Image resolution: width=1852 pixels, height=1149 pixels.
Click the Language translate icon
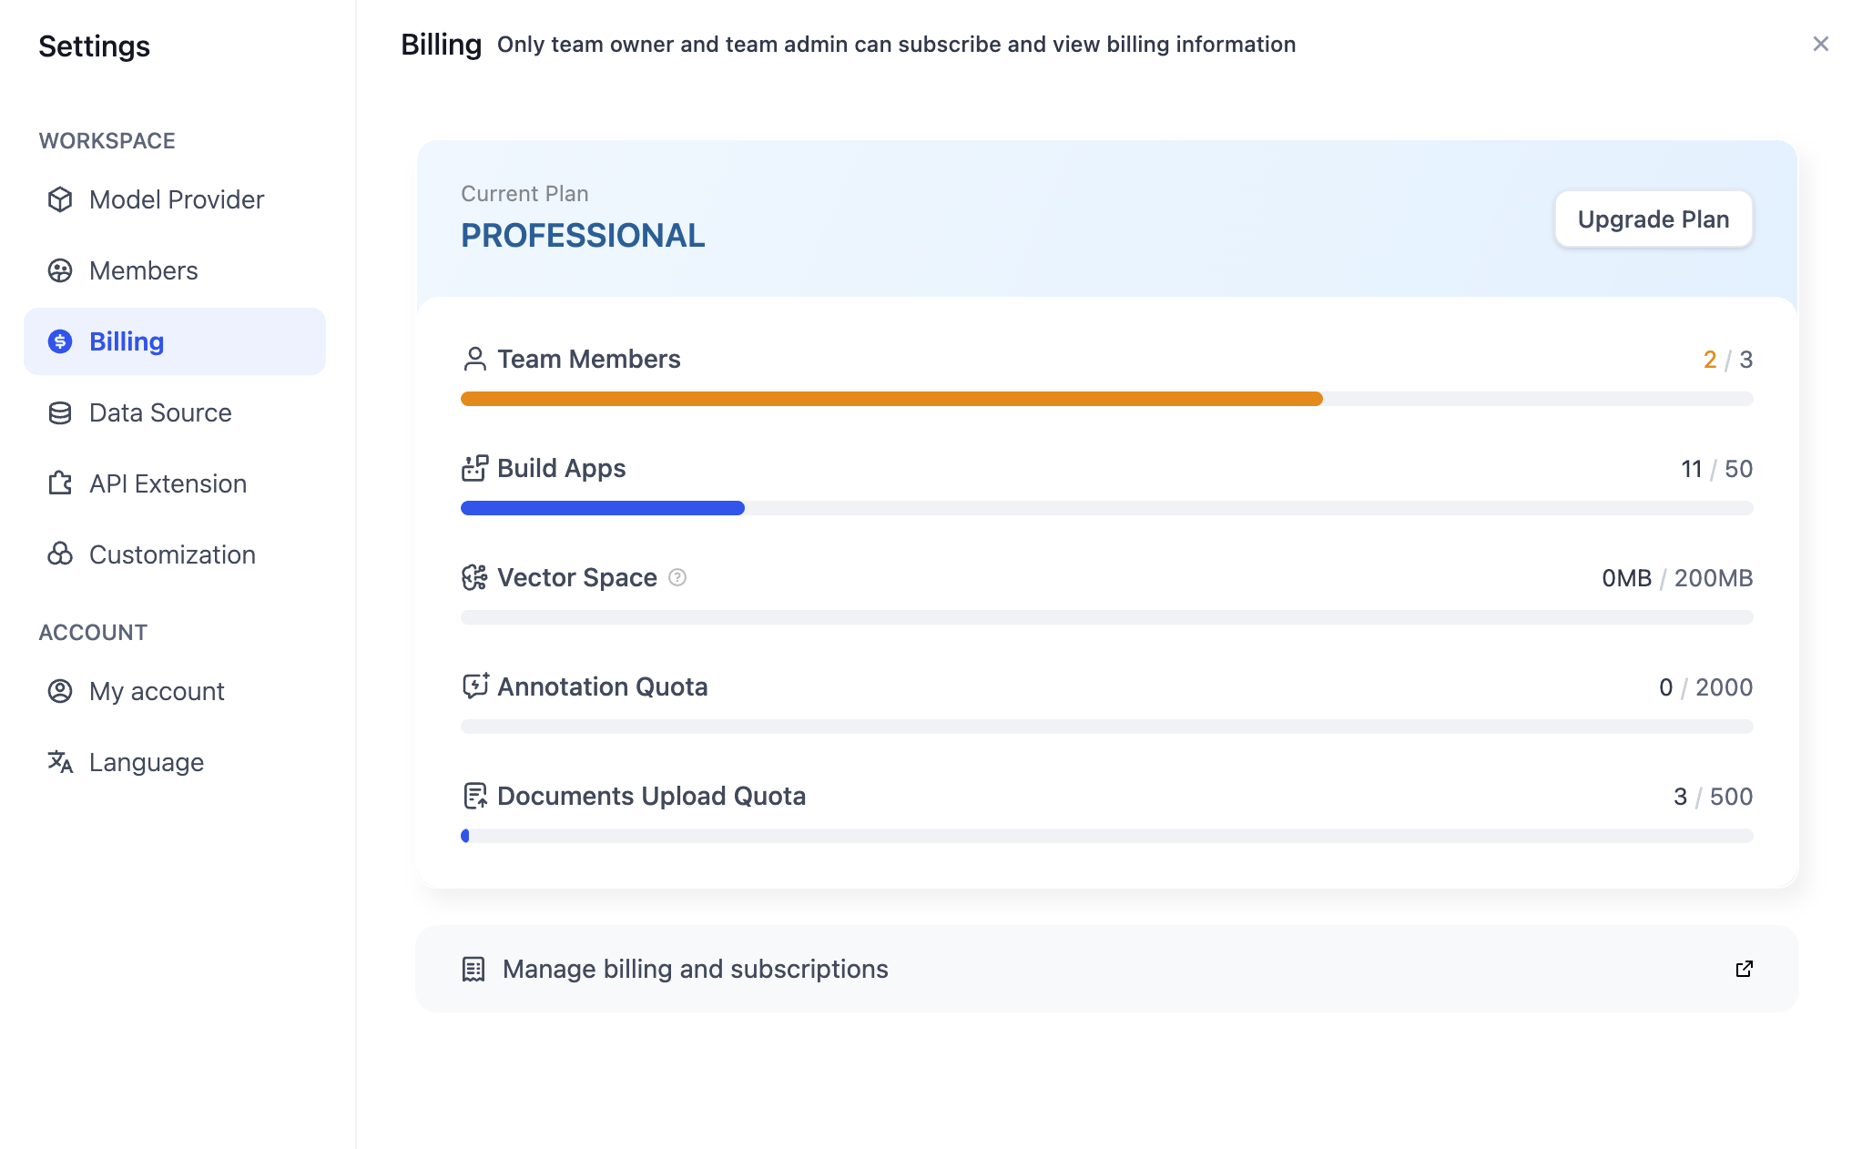click(x=60, y=762)
